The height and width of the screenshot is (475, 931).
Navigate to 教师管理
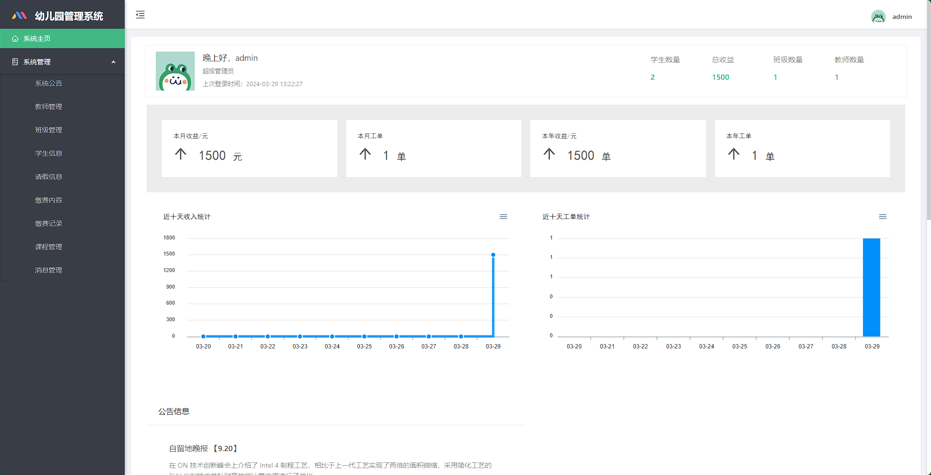[x=49, y=106]
